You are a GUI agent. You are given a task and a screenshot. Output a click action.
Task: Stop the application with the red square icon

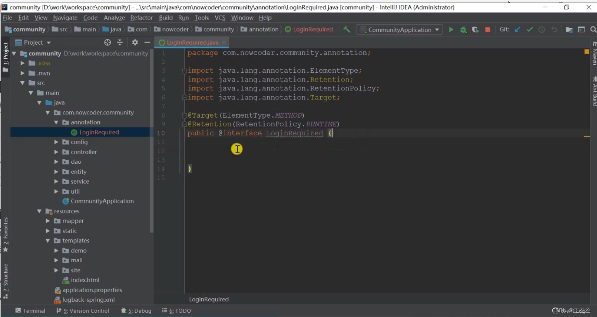(x=487, y=29)
